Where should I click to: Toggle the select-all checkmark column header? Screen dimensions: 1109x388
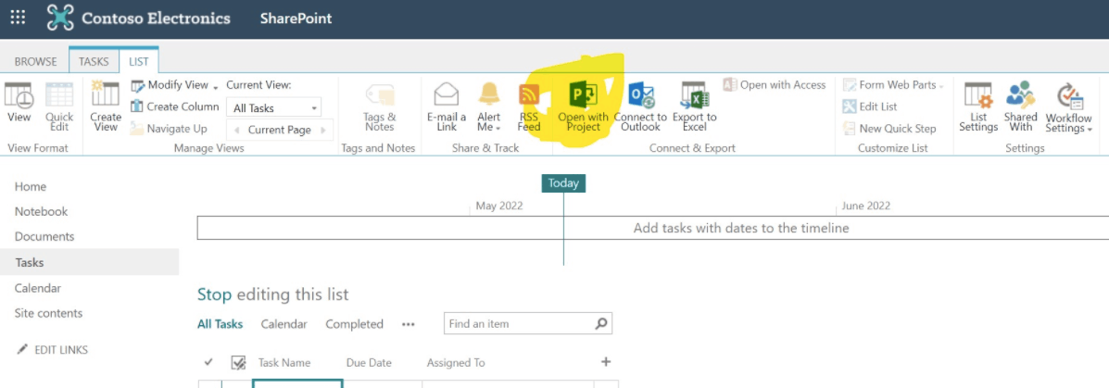pos(208,362)
